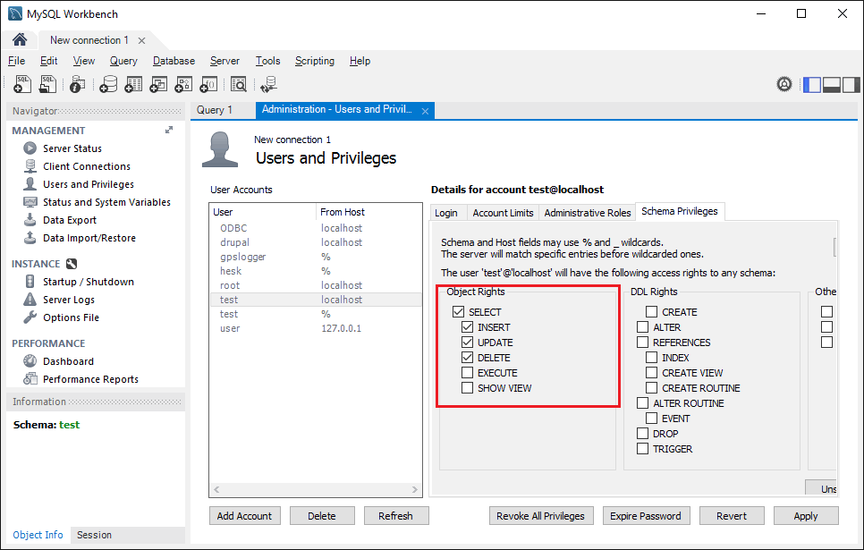
Task: Click the Apply button
Action: click(x=806, y=516)
